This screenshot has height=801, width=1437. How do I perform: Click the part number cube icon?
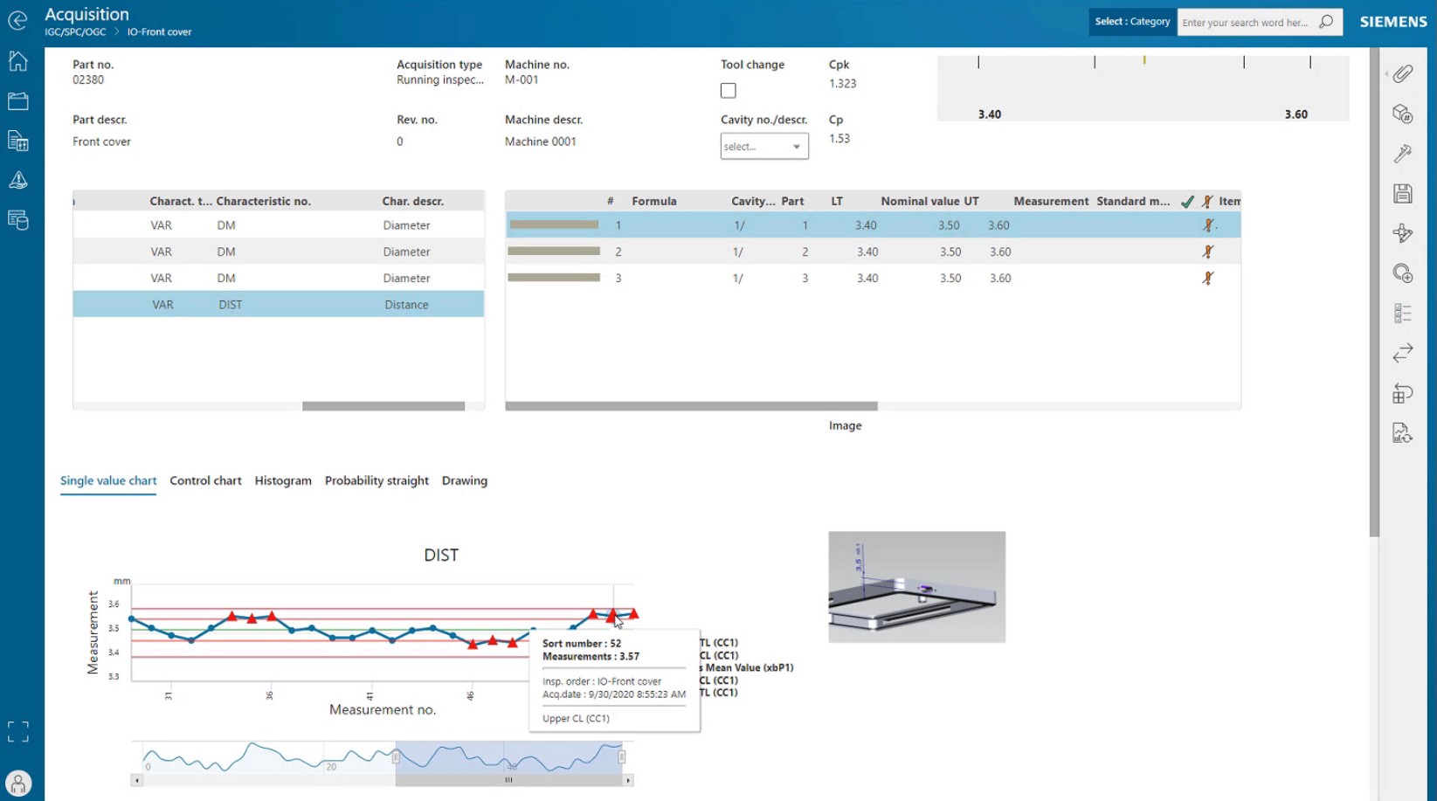1403,114
